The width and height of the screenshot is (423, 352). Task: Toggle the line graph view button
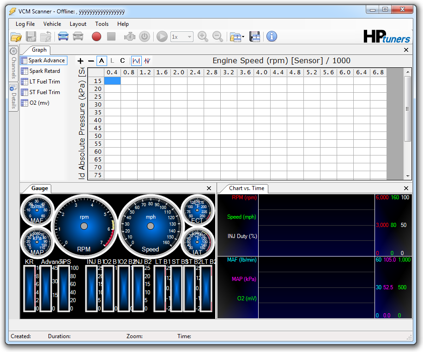click(136, 60)
